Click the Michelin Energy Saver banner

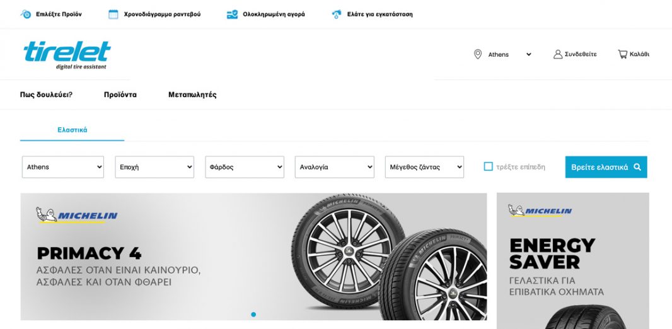click(x=573, y=261)
